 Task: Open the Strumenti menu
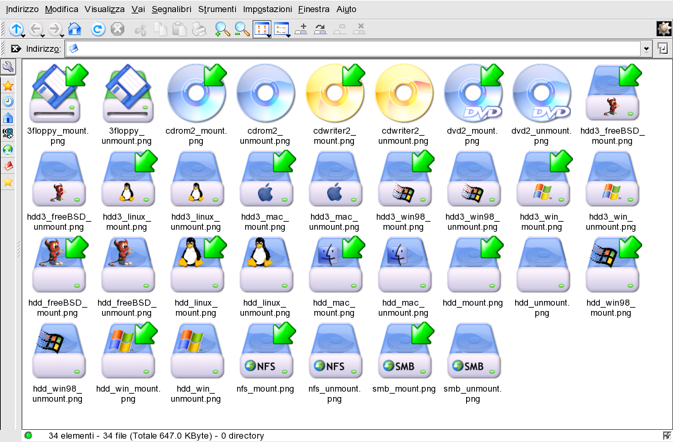tap(217, 9)
